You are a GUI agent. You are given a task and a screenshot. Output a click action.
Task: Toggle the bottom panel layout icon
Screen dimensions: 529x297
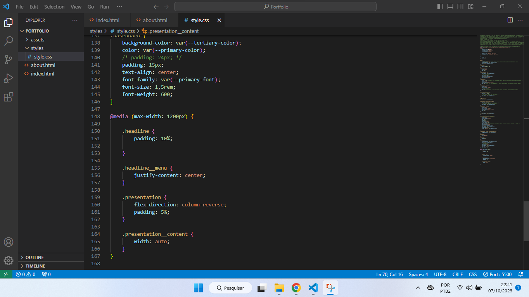point(450,7)
